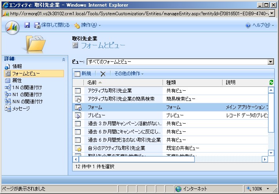Open メッセージ messages navigation item
This screenshot has width=279, height=194.
(x=21, y=108)
